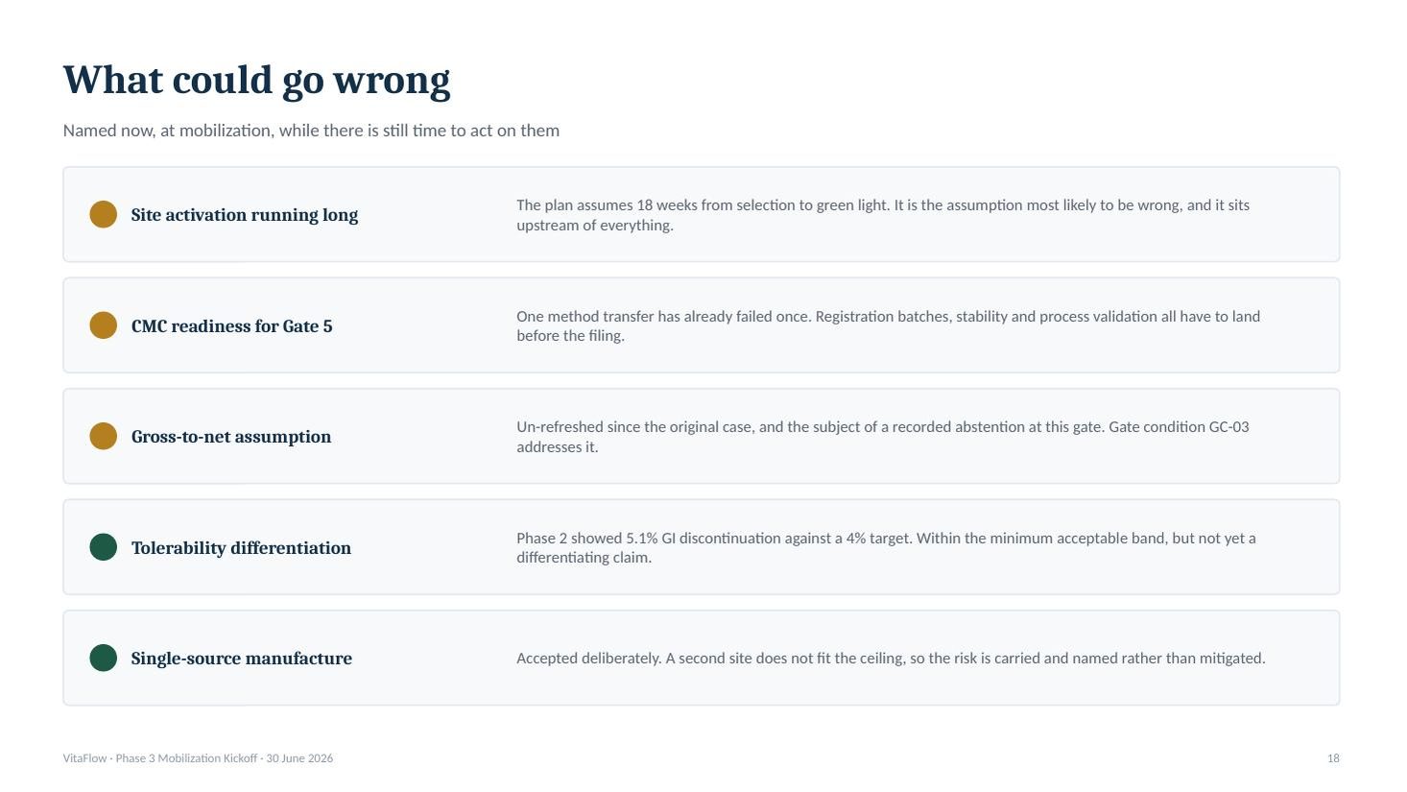Image resolution: width=1407 pixels, height=792 pixels.
Task: Click the VitaFlow Phase 3 footer text
Action: (198, 758)
